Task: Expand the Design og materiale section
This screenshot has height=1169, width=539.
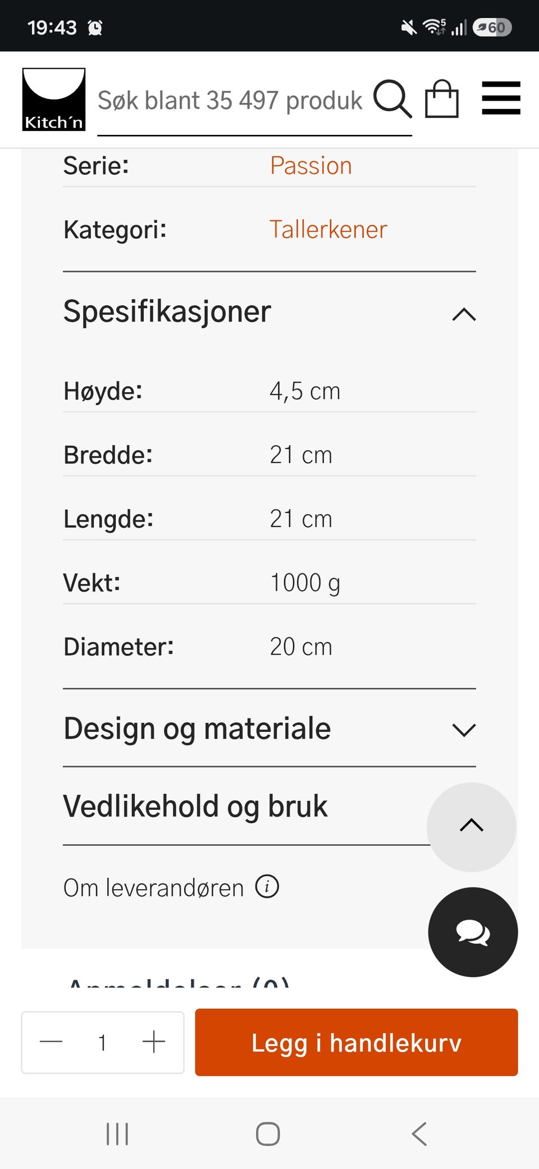Action: 269,728
